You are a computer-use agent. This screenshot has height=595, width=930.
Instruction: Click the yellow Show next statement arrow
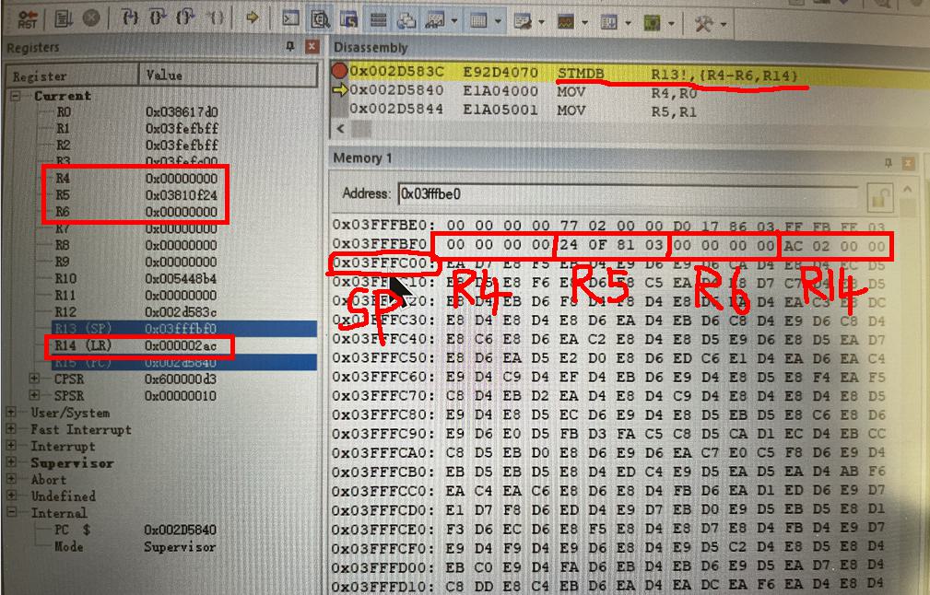point(252,17)
